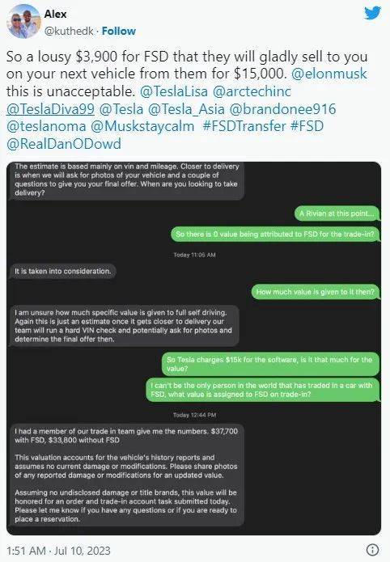This screenshot has width=390, height=562.
Task: Open the 1:51 AM Jul 10, 2023 timestamp
Action: (x=58, y=551)
